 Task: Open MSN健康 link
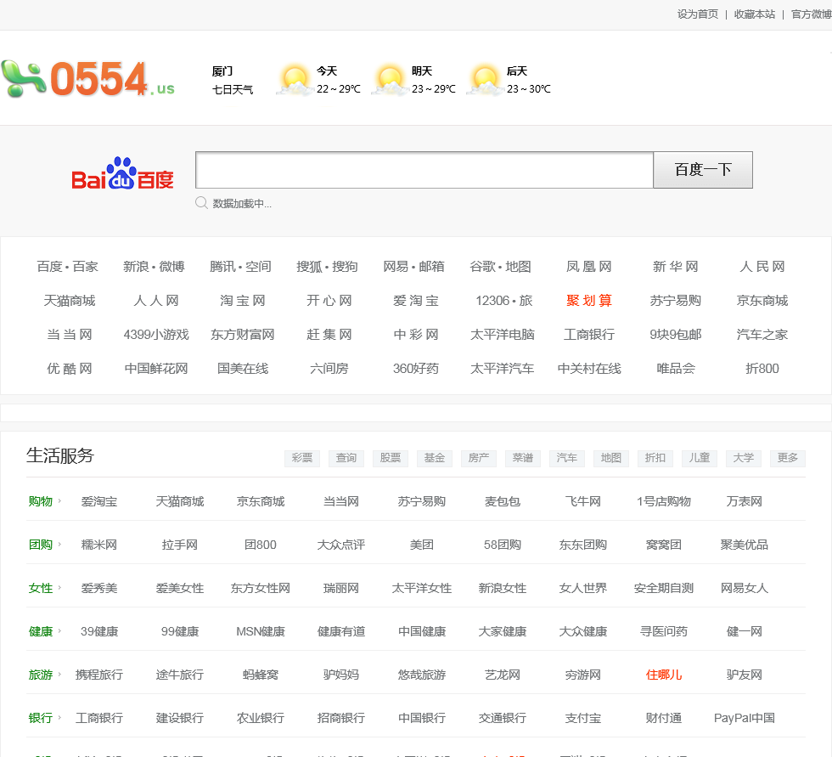[x=261, y=632]
